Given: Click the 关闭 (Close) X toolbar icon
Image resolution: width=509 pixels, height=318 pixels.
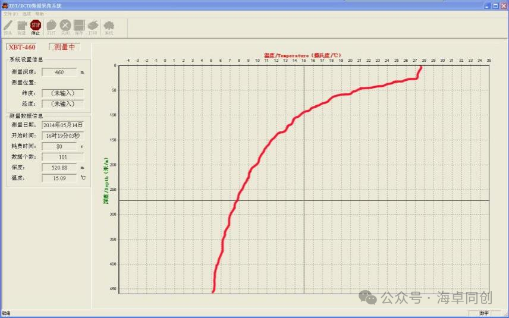Looking at the screenshot, I should tap(65, 26).
